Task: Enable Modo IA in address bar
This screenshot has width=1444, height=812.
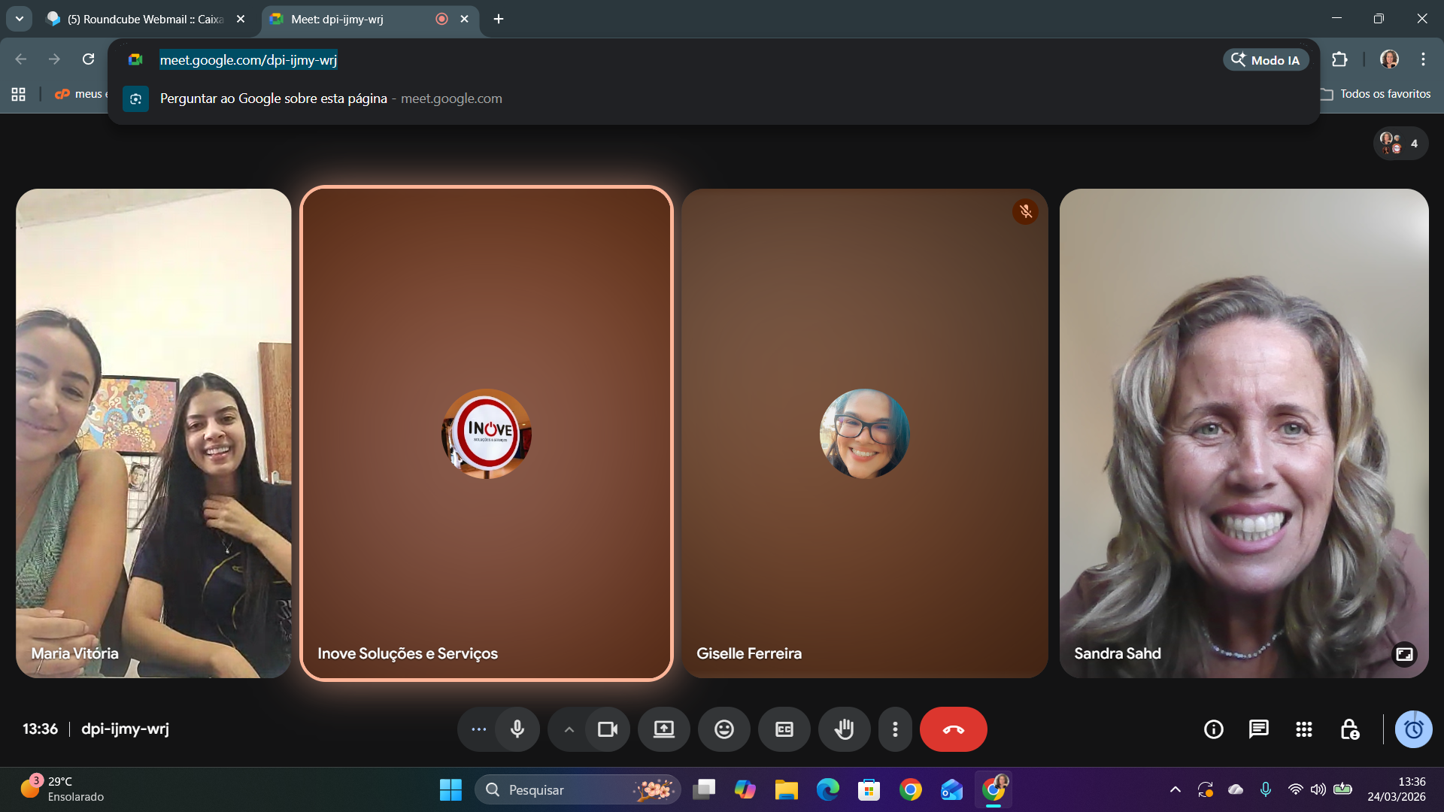Action: pos(1266,60)
